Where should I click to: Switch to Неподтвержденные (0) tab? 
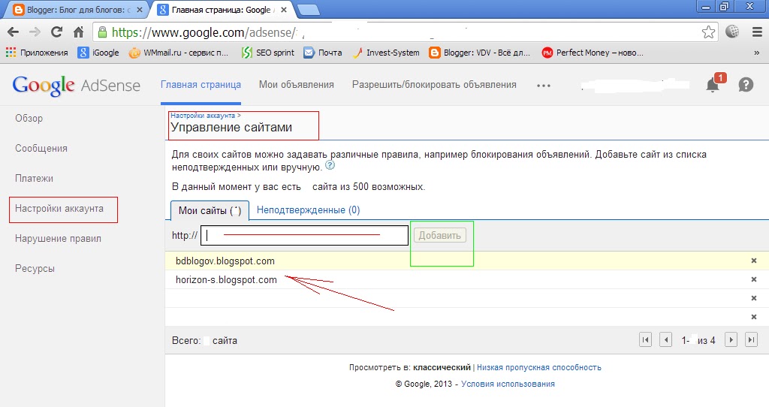tap(308, 210)
